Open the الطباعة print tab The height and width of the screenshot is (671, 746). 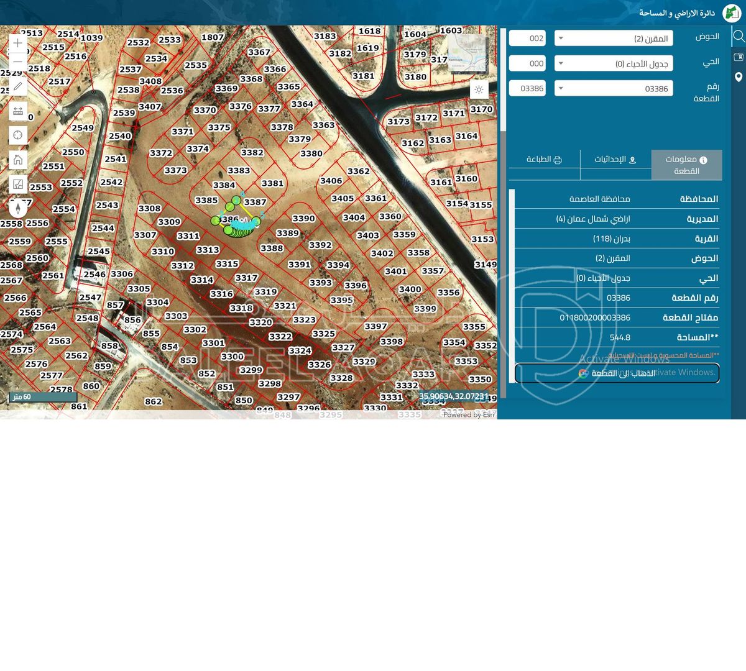tap(544, 160)
